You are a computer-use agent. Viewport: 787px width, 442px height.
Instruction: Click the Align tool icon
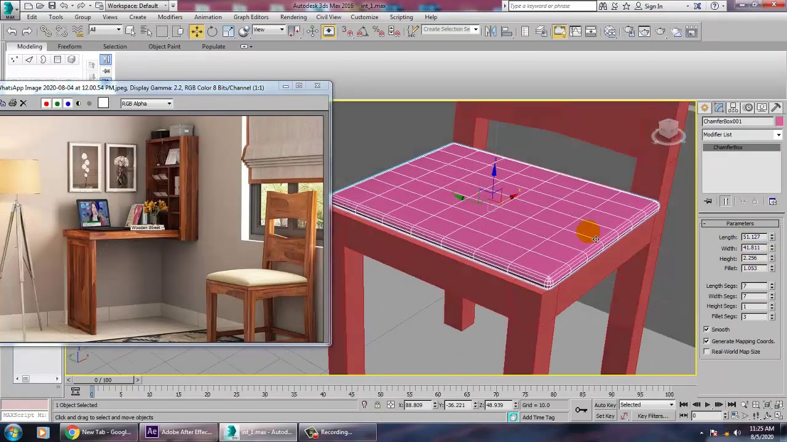coord(507,31)
